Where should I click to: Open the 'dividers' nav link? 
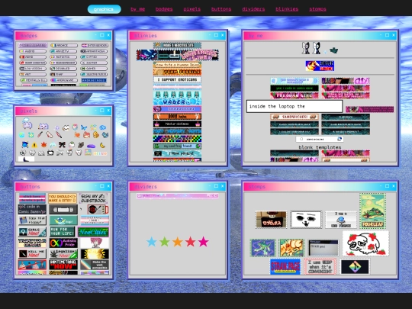tap(253, 9)
